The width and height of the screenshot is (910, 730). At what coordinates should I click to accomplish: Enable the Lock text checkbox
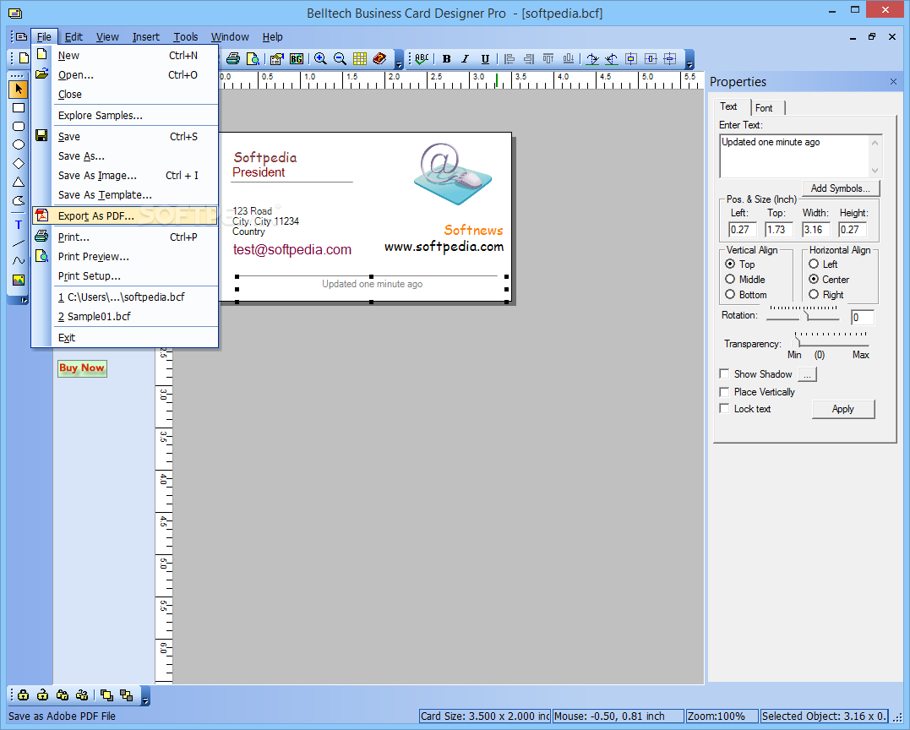[x=724, y=409]
